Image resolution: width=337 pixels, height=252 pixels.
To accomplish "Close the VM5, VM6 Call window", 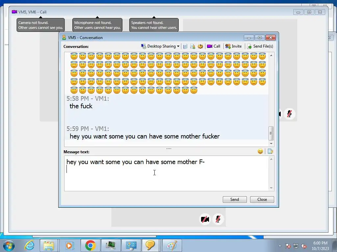I will 320,12.
